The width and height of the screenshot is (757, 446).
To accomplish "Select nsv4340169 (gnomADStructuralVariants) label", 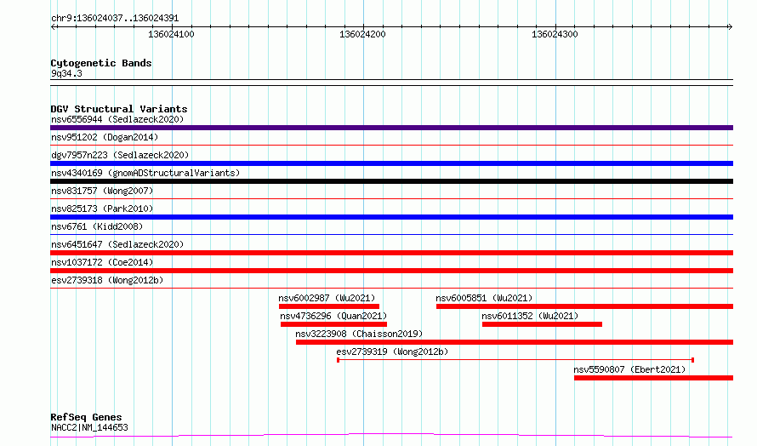I will click(145, 173).
